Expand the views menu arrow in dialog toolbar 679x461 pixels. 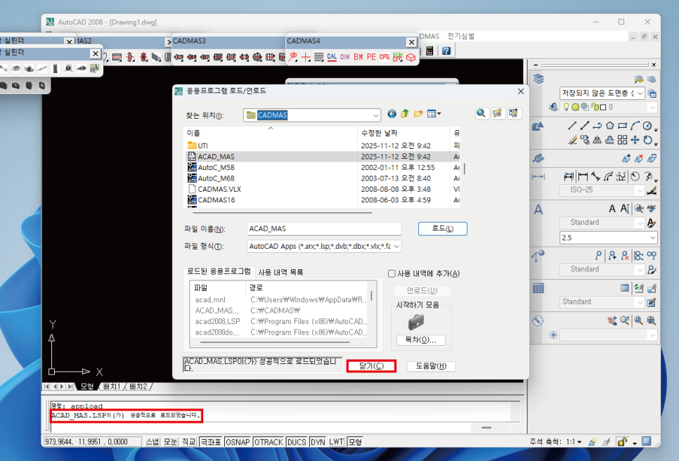(439, 114)
